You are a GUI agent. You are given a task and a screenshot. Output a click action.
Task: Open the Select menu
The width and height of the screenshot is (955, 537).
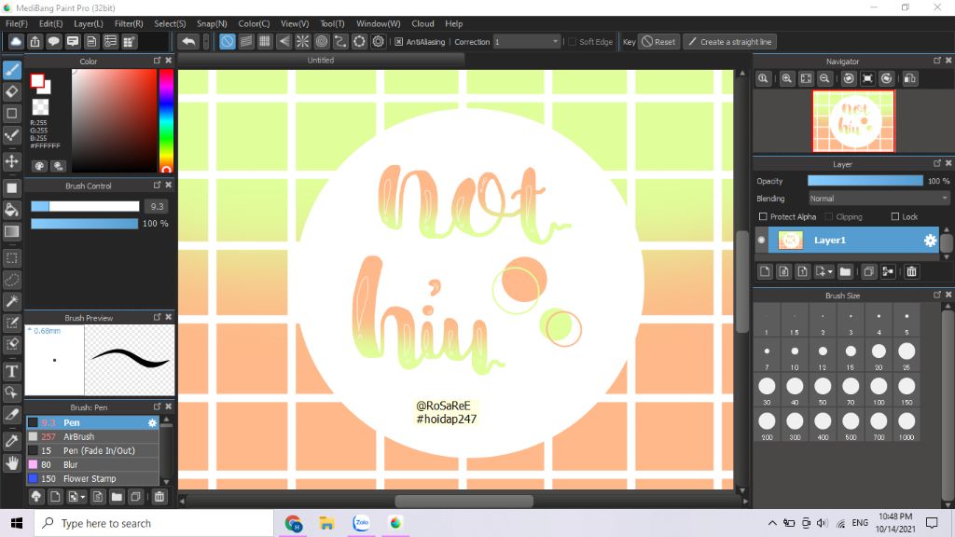point(170,23)
